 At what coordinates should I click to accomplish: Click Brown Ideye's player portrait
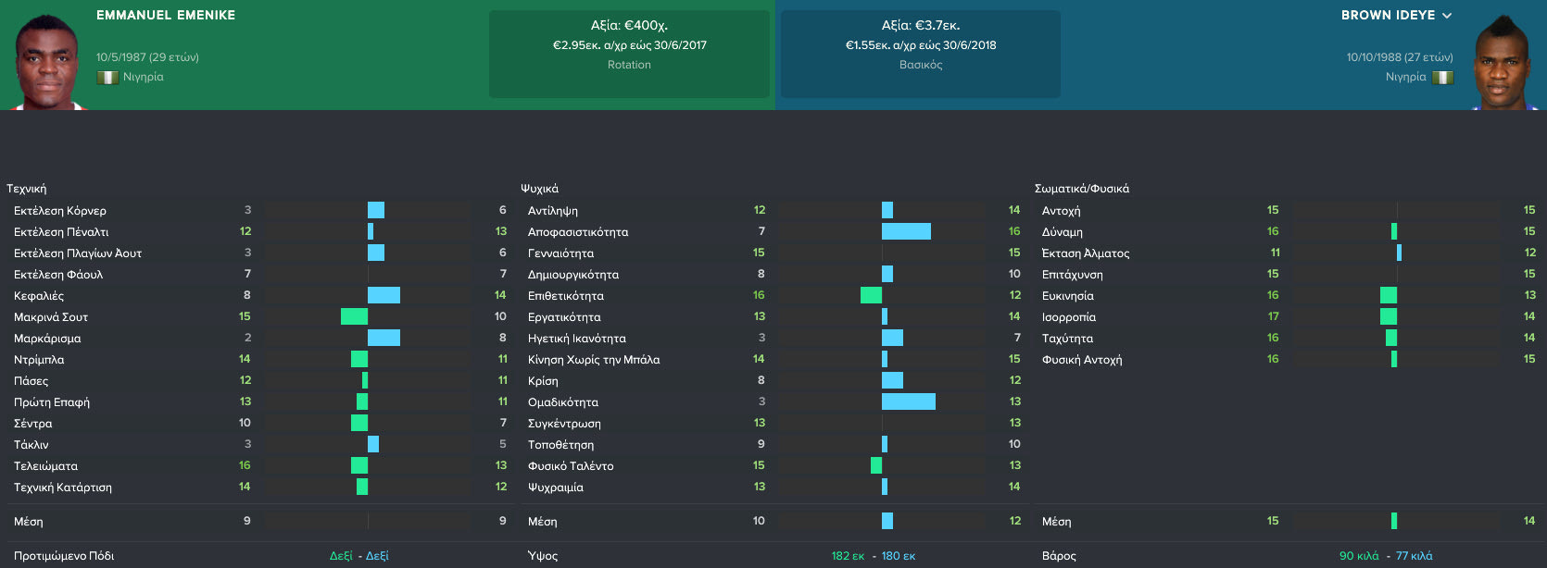tap(1501, 63)
